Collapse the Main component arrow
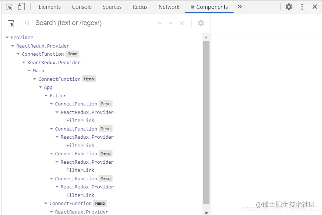 (x=29, y=70)
